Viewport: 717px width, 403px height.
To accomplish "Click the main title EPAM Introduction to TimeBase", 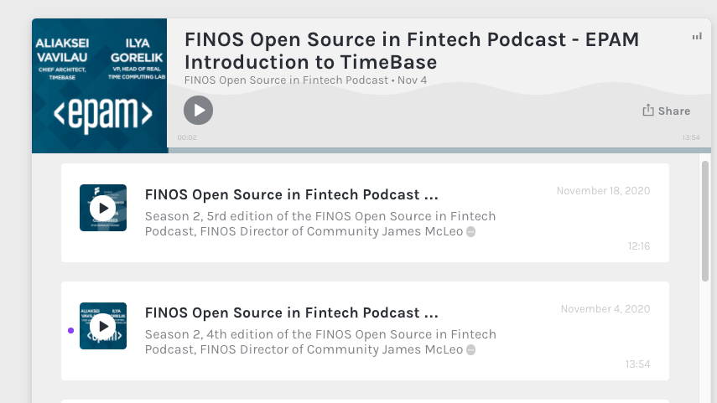I will (x=412, y=51).
